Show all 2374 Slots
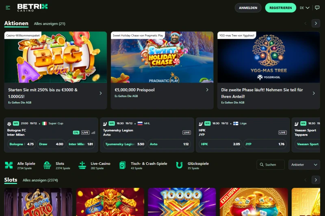This screenshot has height=216, width=325. [39, 180]
